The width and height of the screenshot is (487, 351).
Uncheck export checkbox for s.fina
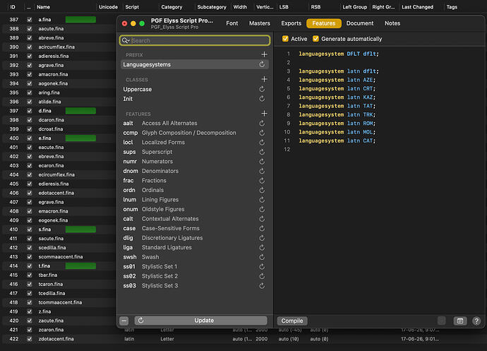point(29,230)
